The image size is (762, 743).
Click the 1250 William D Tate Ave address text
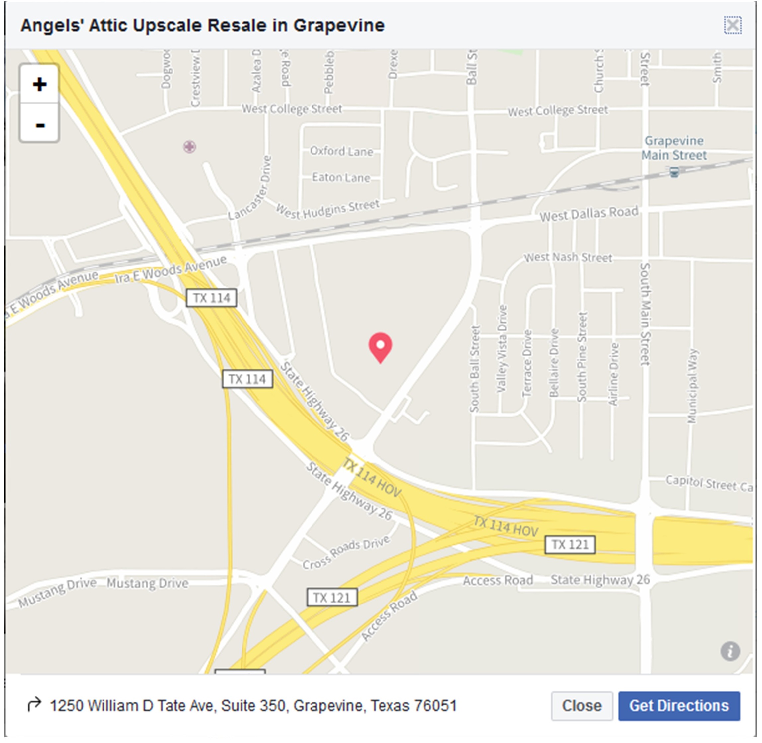(253, 706)
